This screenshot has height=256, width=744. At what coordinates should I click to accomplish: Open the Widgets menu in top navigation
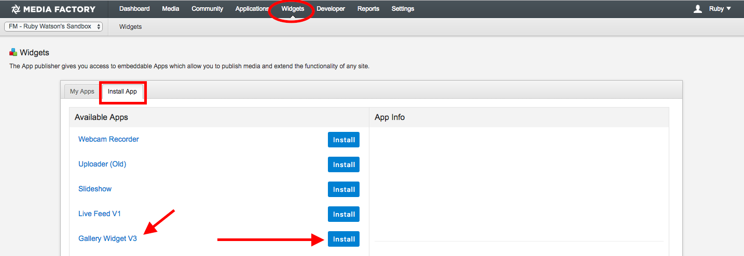(293, 9)
